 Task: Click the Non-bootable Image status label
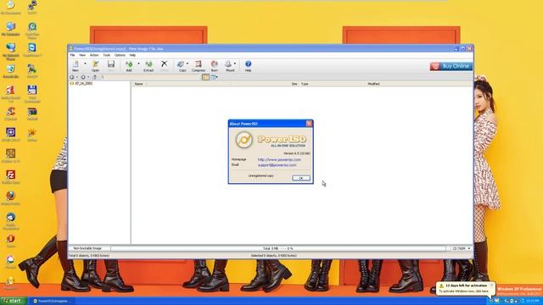(x=87, y=248)
